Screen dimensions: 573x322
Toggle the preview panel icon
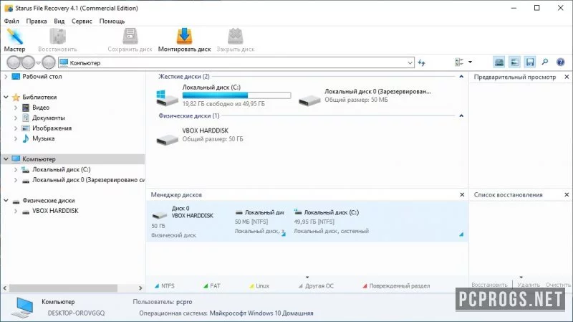[514, 62]
